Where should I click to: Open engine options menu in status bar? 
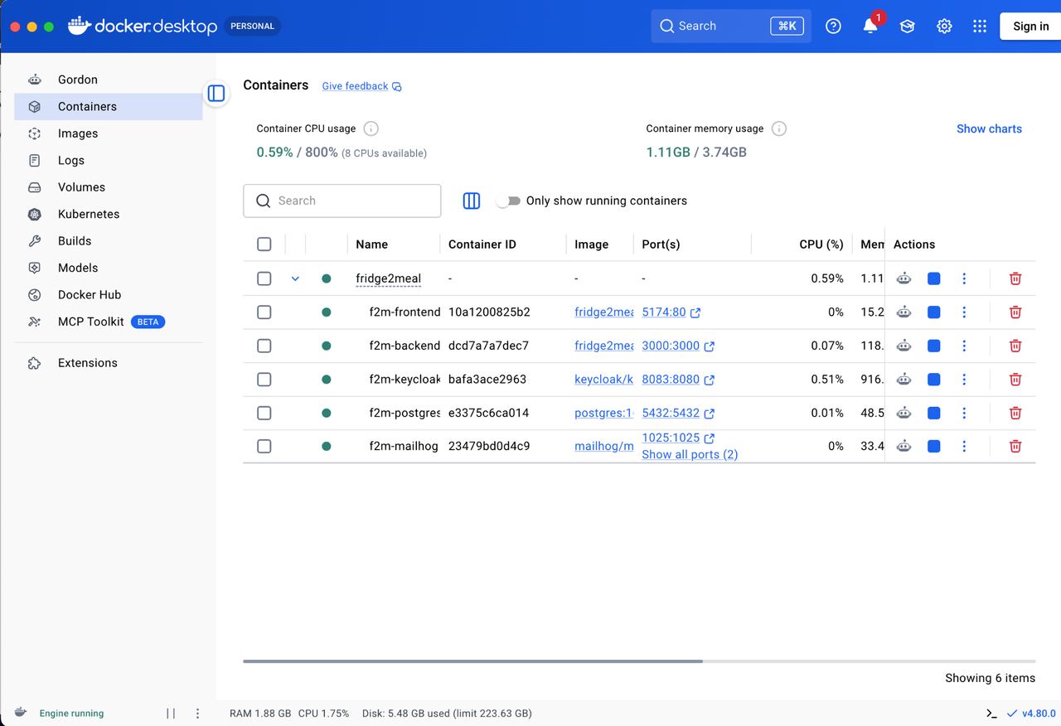pyautogui.click(x=197, y=713)
